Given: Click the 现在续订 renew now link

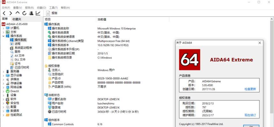Looking at the screenshot, I should pyautogui.click(x=250, y=115).
